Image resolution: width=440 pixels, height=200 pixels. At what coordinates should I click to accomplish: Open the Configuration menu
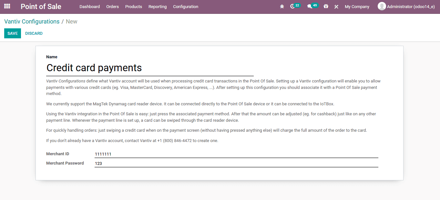[x=186, y=6]
